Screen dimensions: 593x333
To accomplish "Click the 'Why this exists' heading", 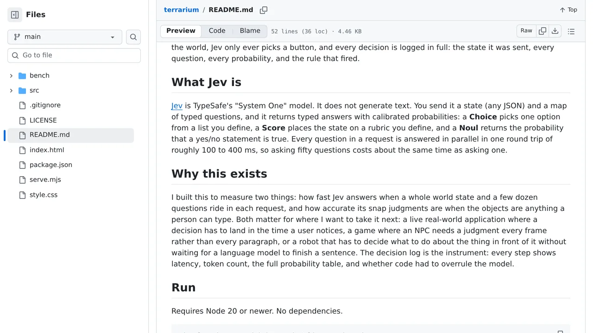I will (219, 174).
